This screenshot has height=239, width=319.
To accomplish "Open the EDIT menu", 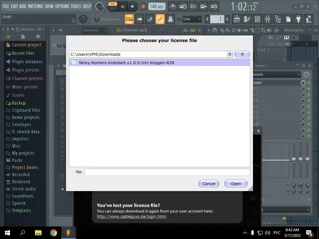I will 14,6.
